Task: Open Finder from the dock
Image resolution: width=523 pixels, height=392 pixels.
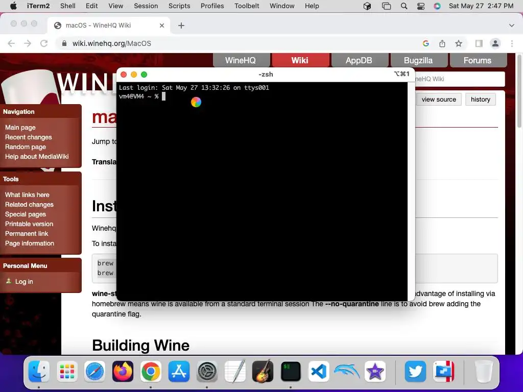Action: click(x=39, y=371)
